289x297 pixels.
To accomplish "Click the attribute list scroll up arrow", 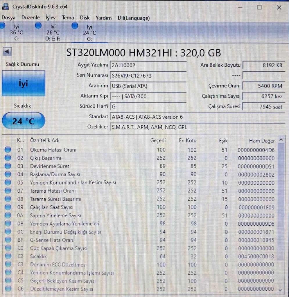I will [x=281, y=140].
